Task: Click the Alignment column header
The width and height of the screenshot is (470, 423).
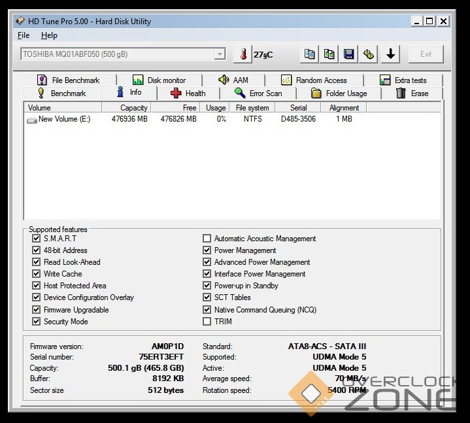Action: [x=344, y=108]
